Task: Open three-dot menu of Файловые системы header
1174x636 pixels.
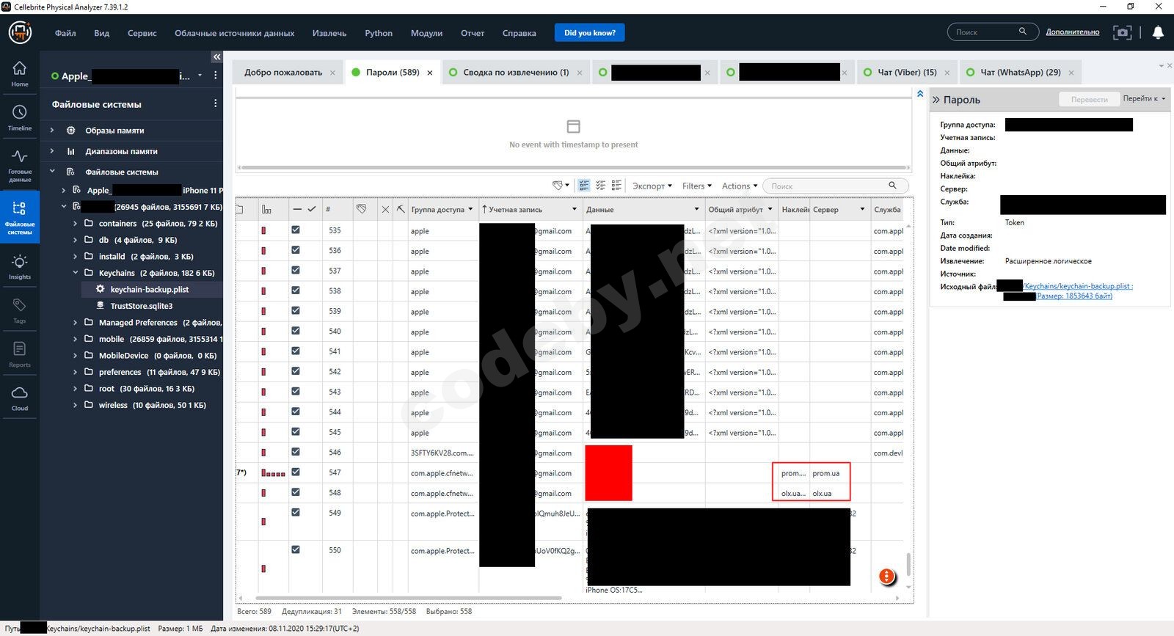Action: pos(216,104)
